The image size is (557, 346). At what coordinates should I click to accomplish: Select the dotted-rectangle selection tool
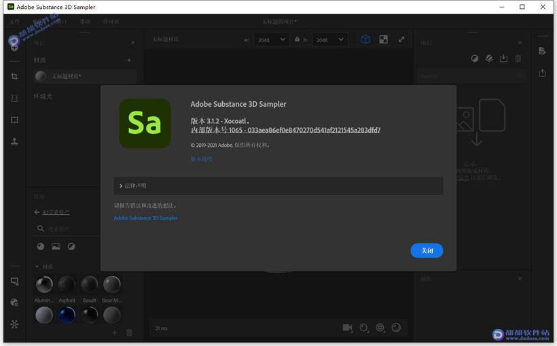click(14, 120)
